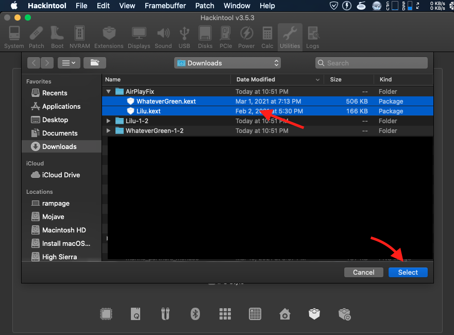Open the Window menu
Screen dimensions: 454x335
(x=237, y=6)
